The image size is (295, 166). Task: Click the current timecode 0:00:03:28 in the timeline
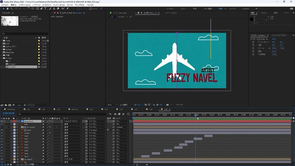pos(9,113)
